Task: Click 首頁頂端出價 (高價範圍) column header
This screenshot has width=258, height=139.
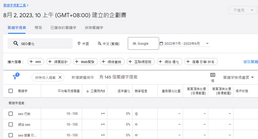Action: coord(222,91)
